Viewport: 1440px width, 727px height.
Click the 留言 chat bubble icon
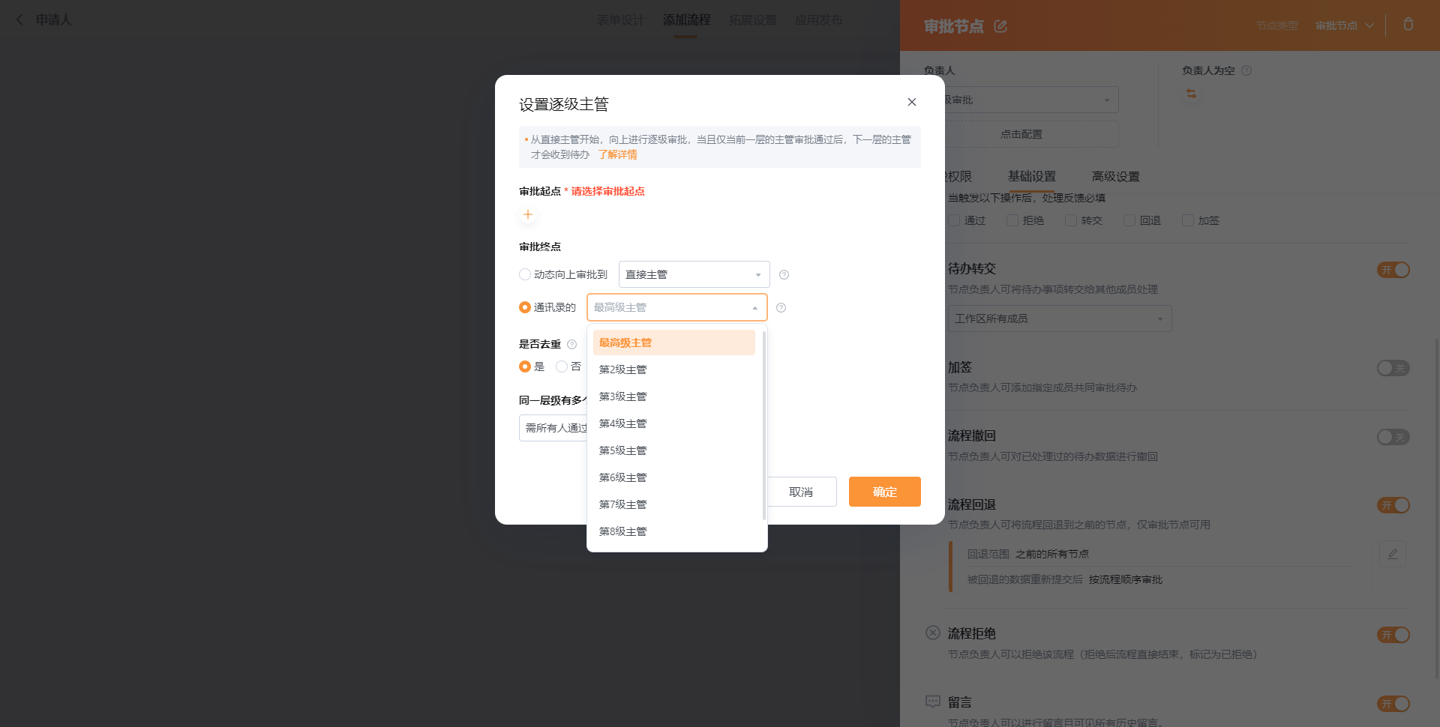(x=933, y=702)
